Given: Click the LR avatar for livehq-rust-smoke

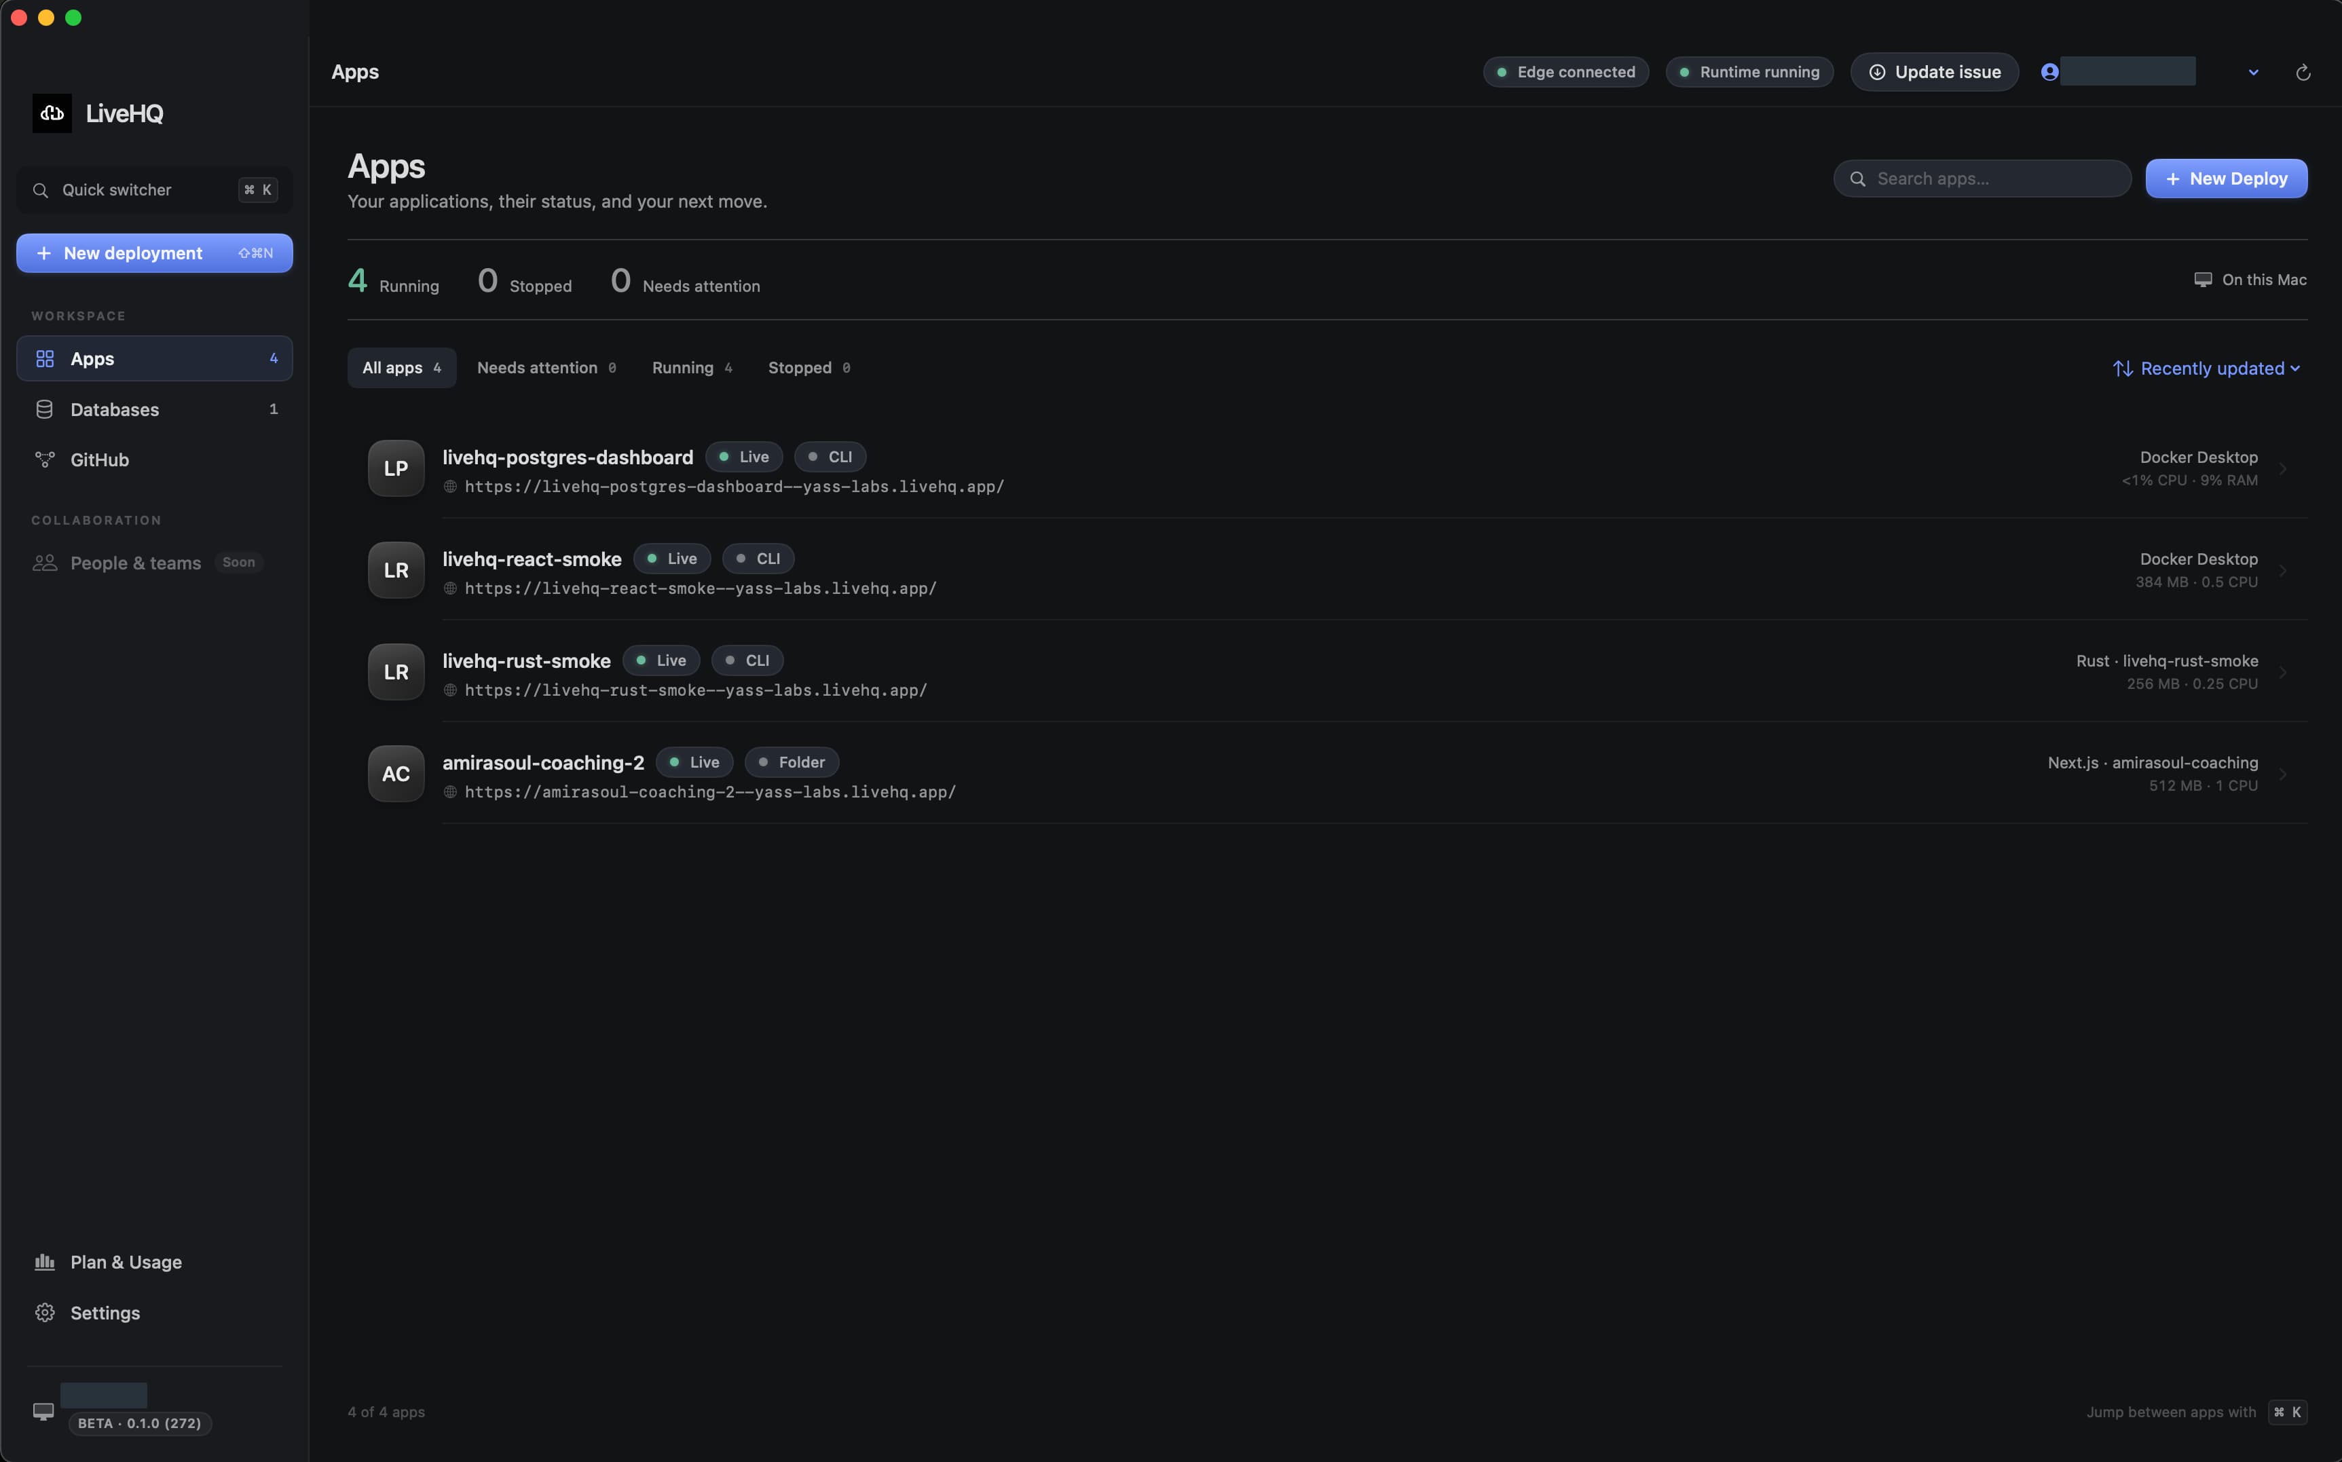Looking at the screenshot, I should tap(396, 672).
